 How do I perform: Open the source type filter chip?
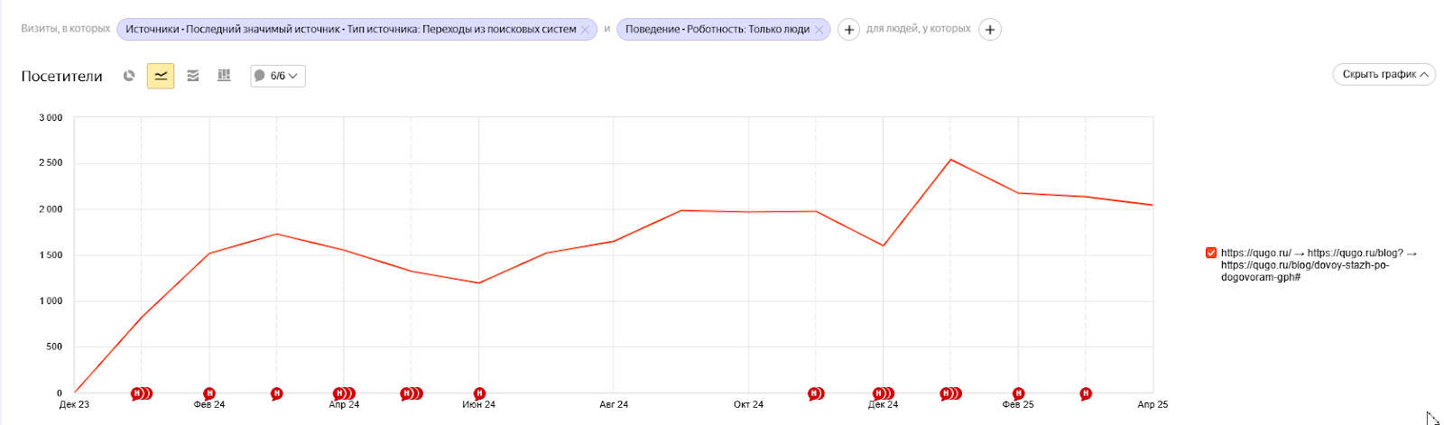click(350, 30)
